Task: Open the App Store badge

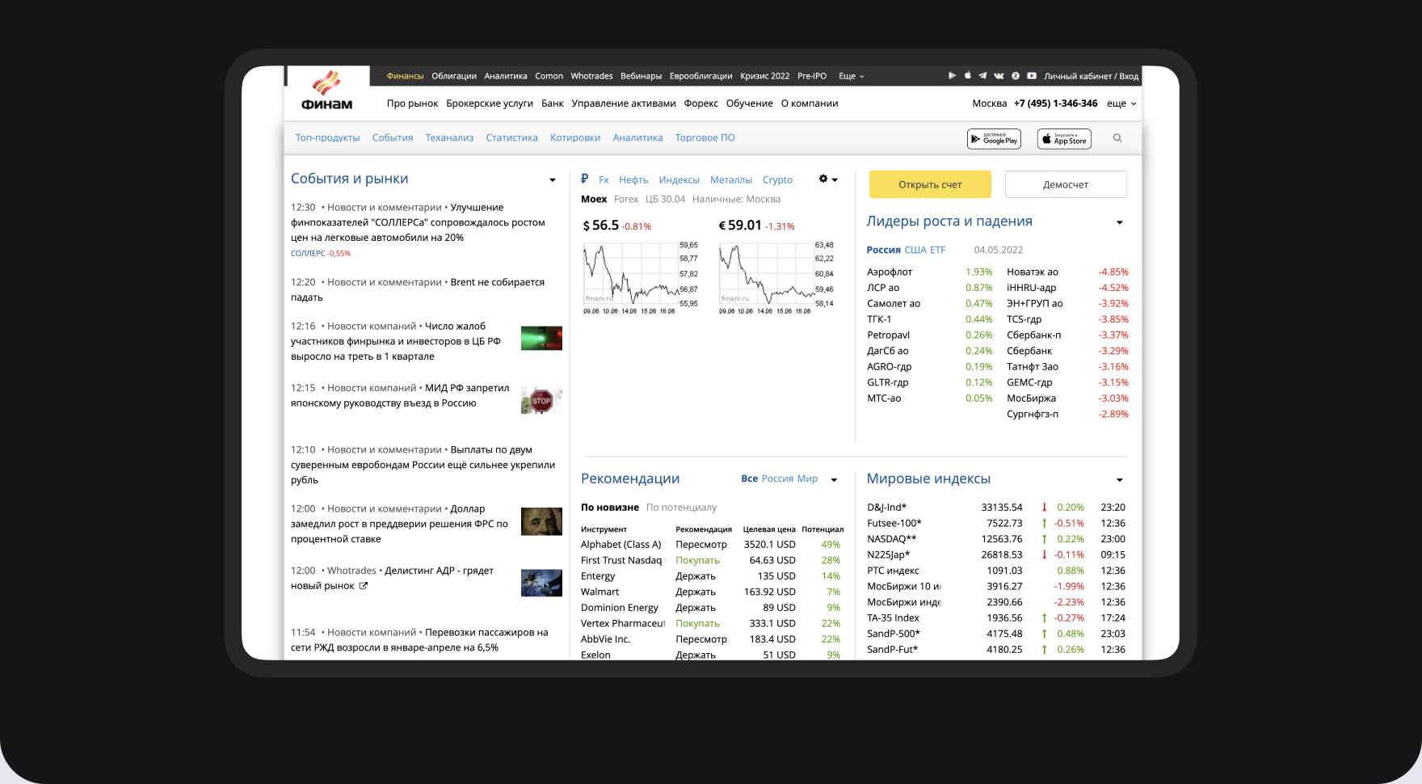Action: coord(1064,139)
